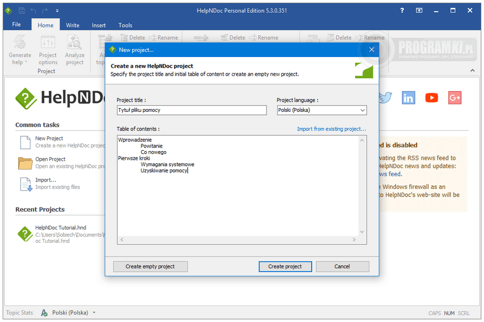484x322 pixels.
Task: Open the Google Plus icon
Action: pyautogui.click(x=455, y=98)
